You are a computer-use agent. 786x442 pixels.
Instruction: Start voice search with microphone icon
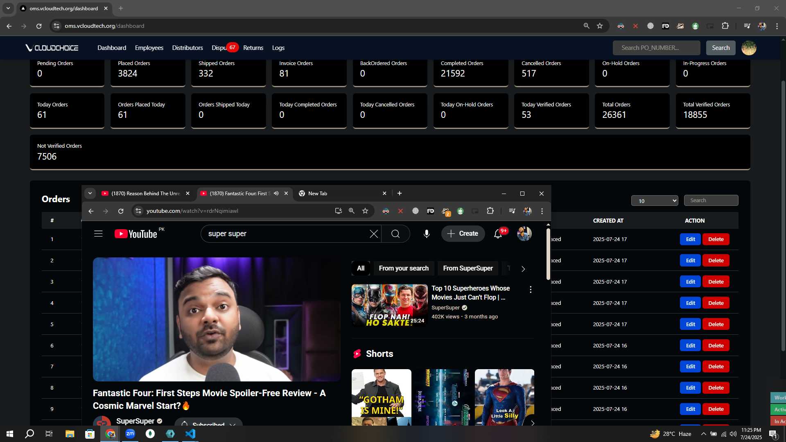[427, 234]
